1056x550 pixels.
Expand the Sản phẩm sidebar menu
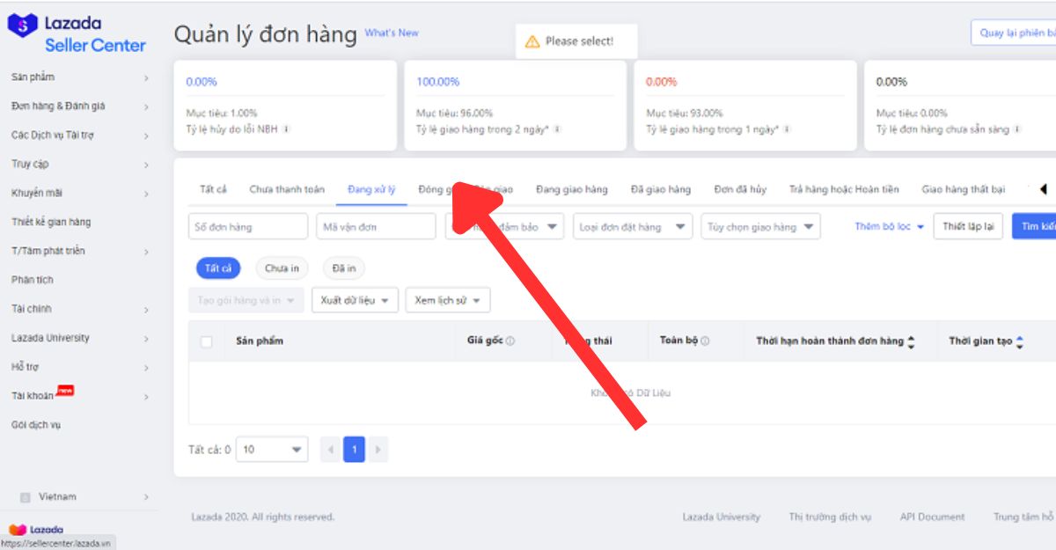(79, 77)
